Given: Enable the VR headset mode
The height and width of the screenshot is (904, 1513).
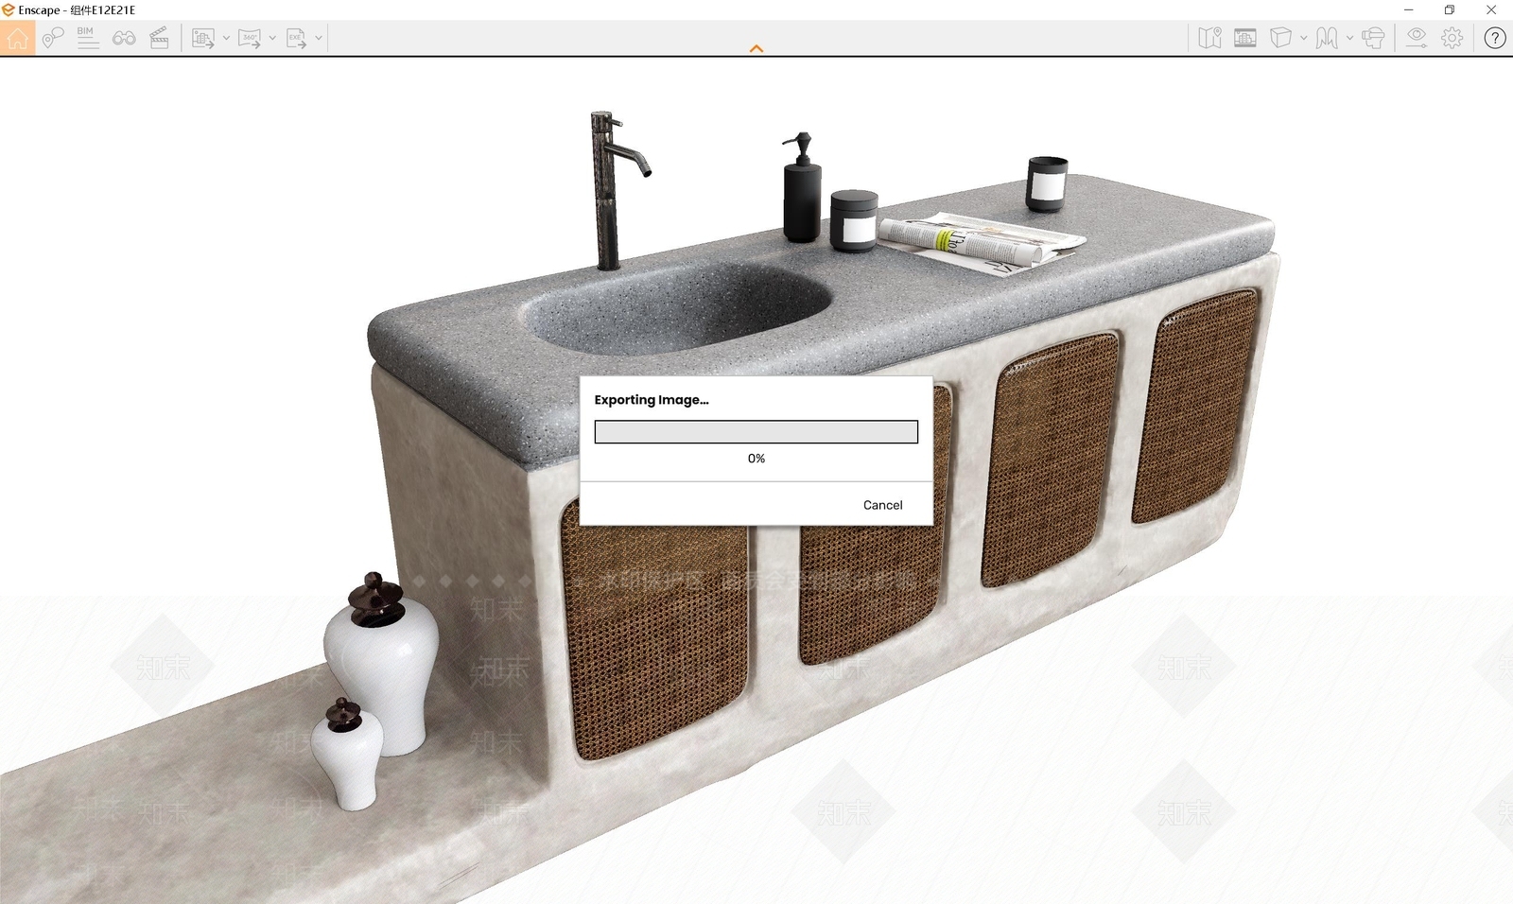Looking at the screenshot, I should [1373, 38].
